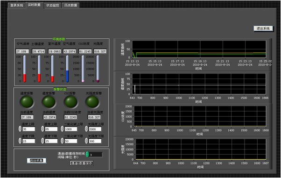The width and height of the screenshot is (281, 178).
Task: Click the 光强度报警 LED indicator
Action: (x=92, y=102)
